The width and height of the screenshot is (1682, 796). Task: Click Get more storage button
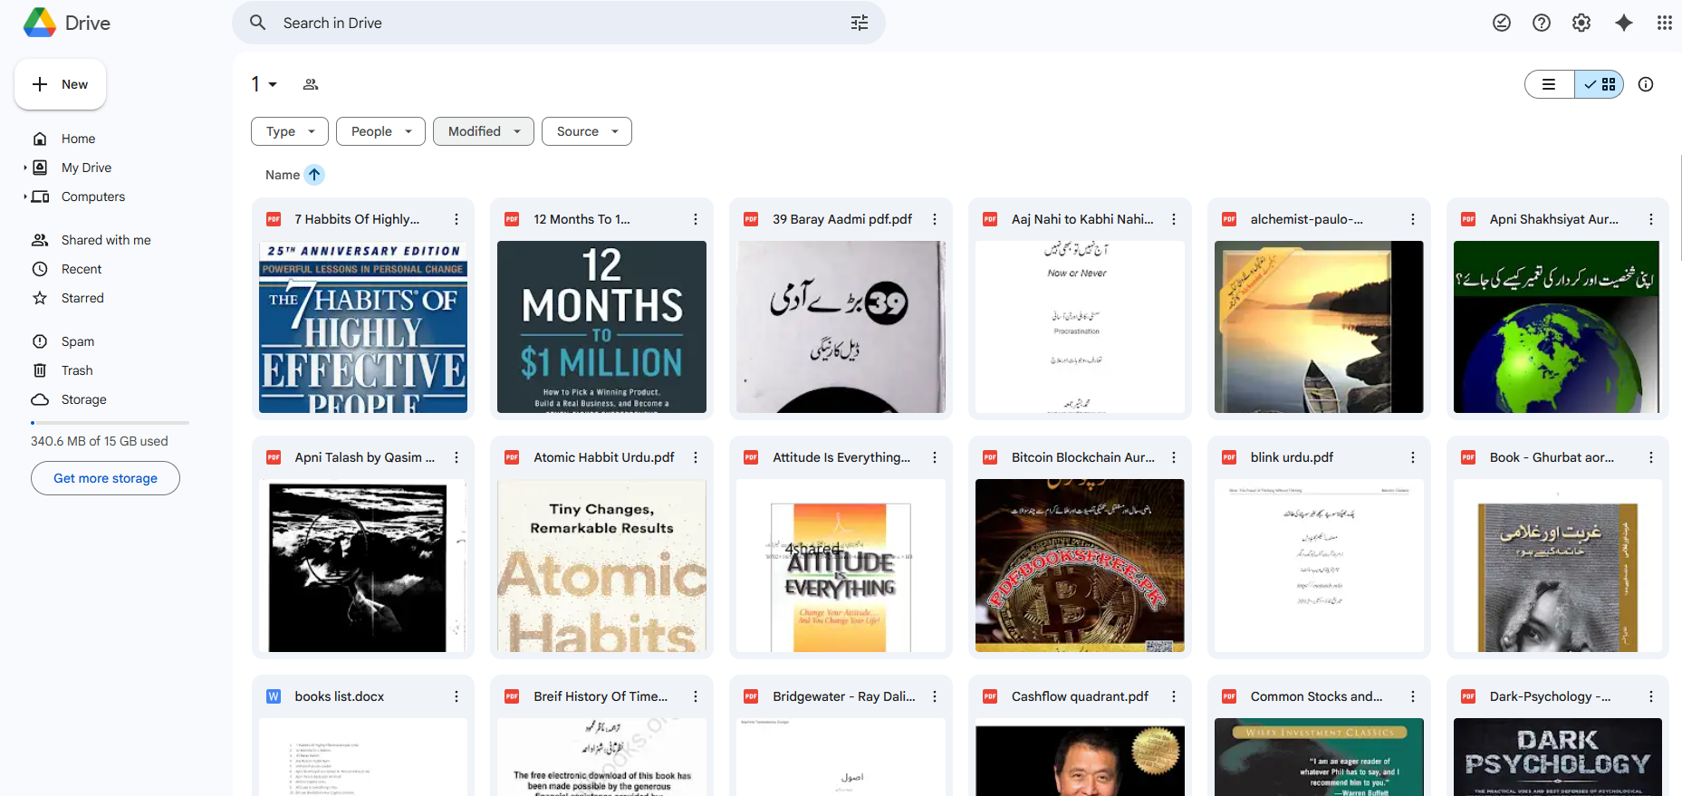click(105, 478)
